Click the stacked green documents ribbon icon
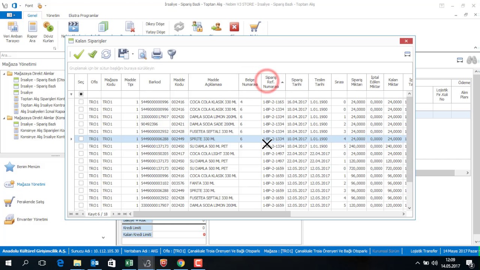This screenshot has width=480, height=270. click(x=103, y=27)
